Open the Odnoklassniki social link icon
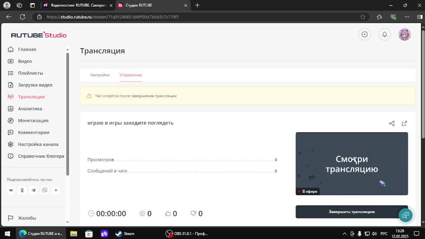The width and height of the screenshot is (425, 239). pos(22,190)
